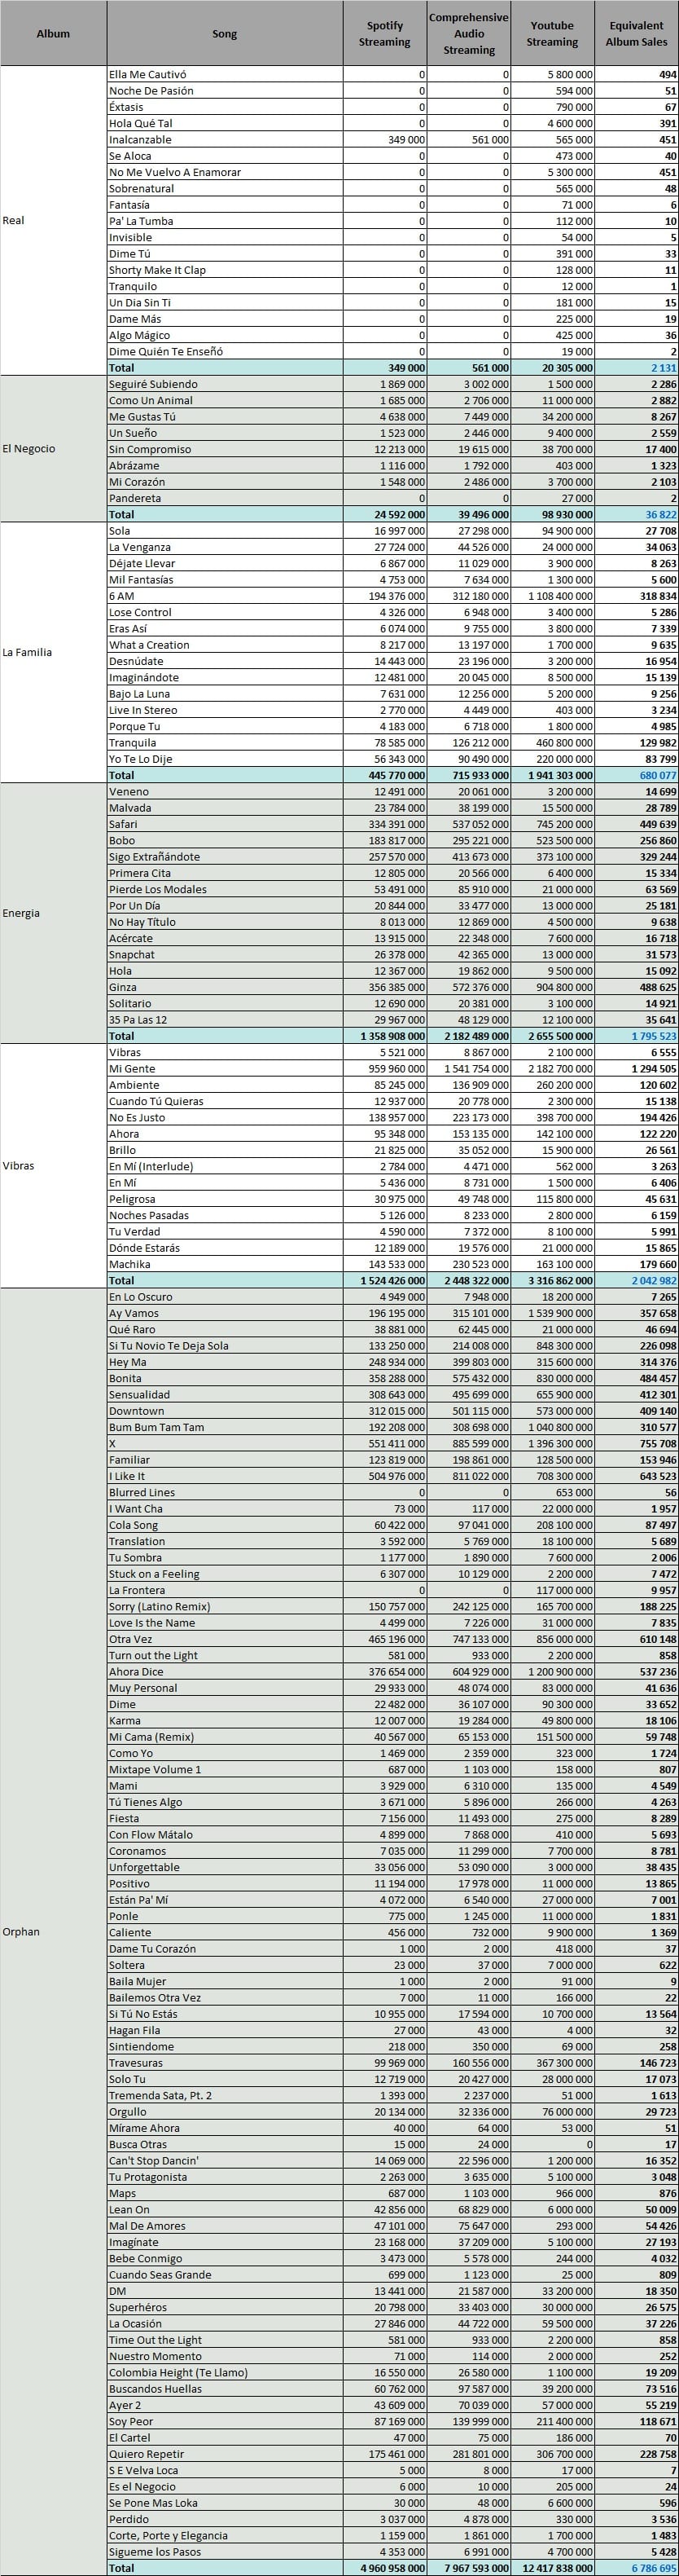
Task: Click the "Album" column header
Action: (53, 33)
